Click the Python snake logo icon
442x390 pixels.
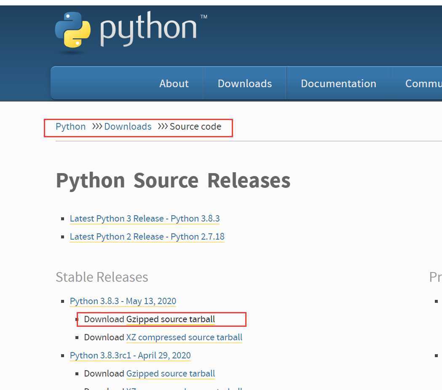click(72, 30)
